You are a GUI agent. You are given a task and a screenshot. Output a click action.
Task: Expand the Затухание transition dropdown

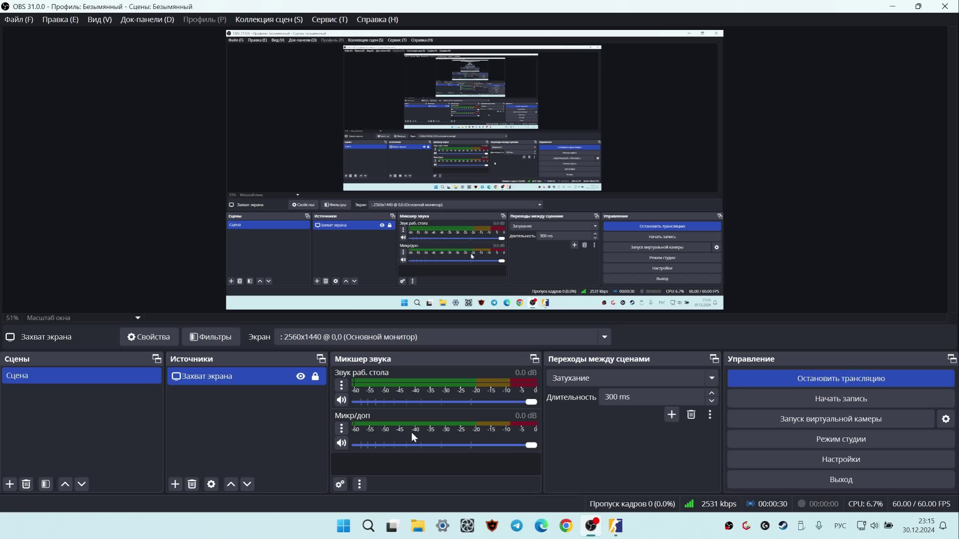coord(711,378)
